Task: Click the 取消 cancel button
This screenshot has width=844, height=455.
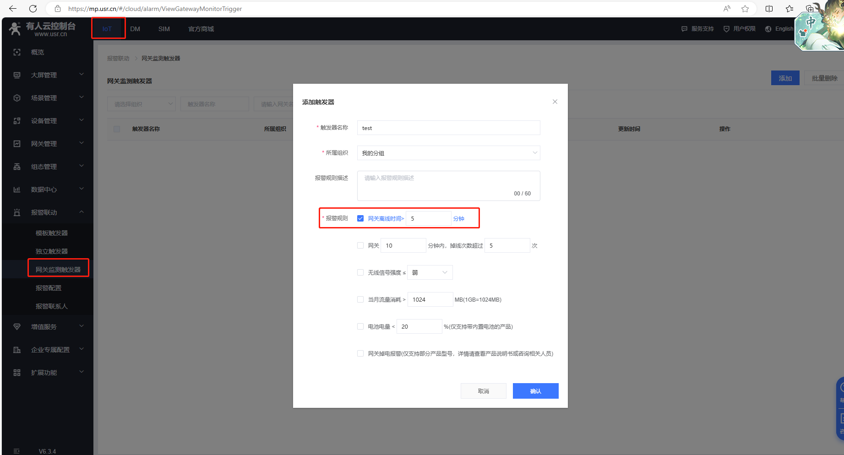Action: (483, 391)
